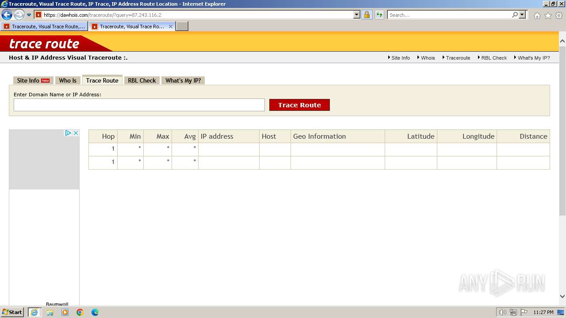Click the Min column header
This screenshot has height=318, width=566.
click(130, 136)
